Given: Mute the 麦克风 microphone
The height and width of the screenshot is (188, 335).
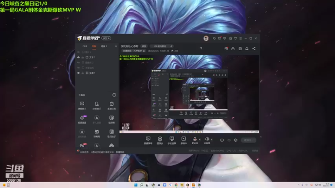Looking at the screenshot, I should click(x=195, y=140).
